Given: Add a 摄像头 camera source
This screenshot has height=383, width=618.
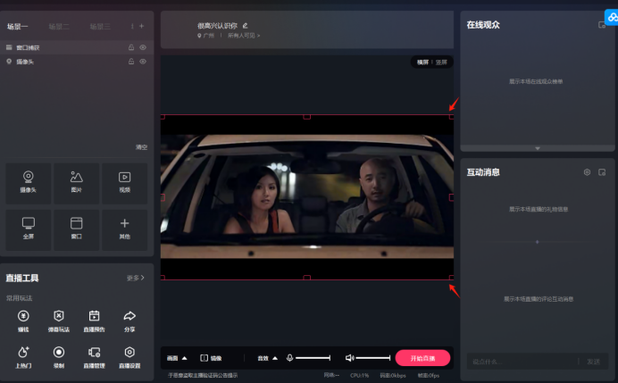Looking at the screenshot, I should [29, 183].
